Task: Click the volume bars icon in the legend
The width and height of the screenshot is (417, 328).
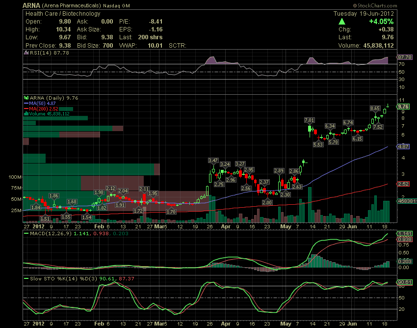Action: [x=26, y=114]
